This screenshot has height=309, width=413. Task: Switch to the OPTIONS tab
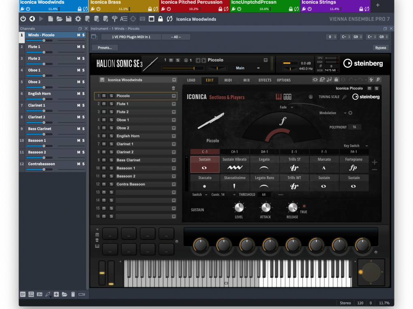coord(284,80)
